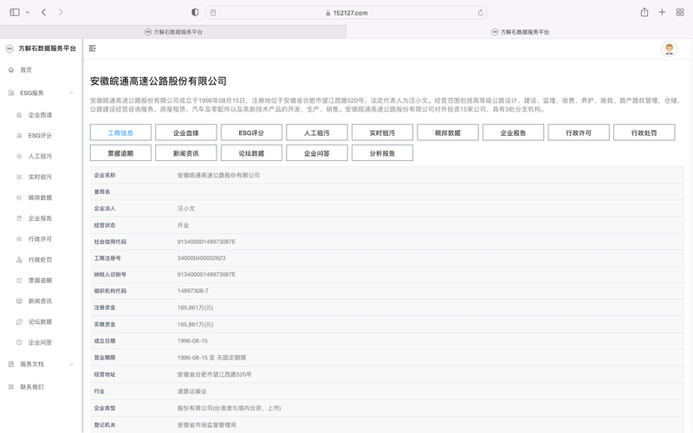Viewport: 693px width, 433px height.
Task: Select the 企业报告 tab button
Action: coord(513,132)
